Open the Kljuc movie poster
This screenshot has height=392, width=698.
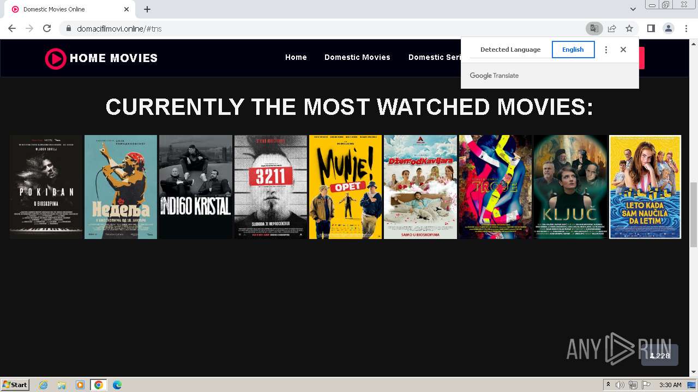[x=570, y=187]
